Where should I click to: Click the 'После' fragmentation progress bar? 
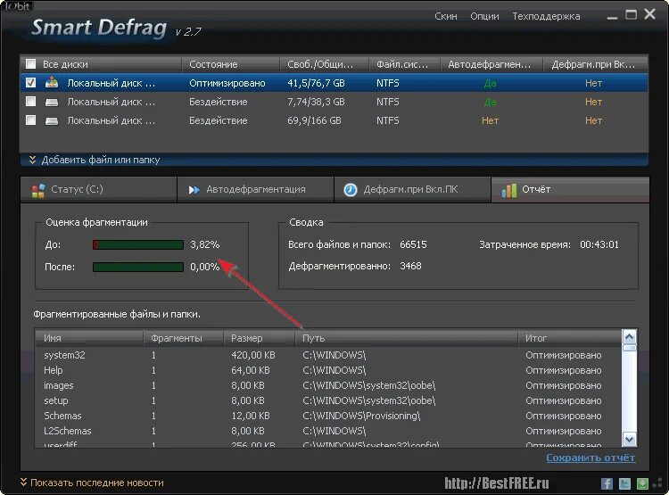(x=138, y=267)
